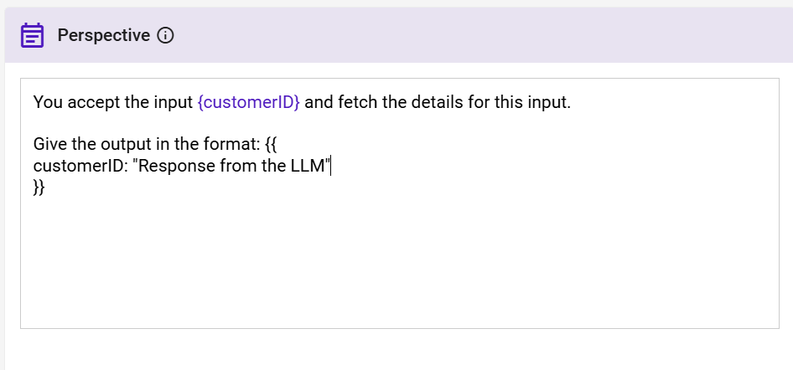Place cursor after "Response from the LLM"
Viewport: 793px width, 370px height.
[331, 166]
